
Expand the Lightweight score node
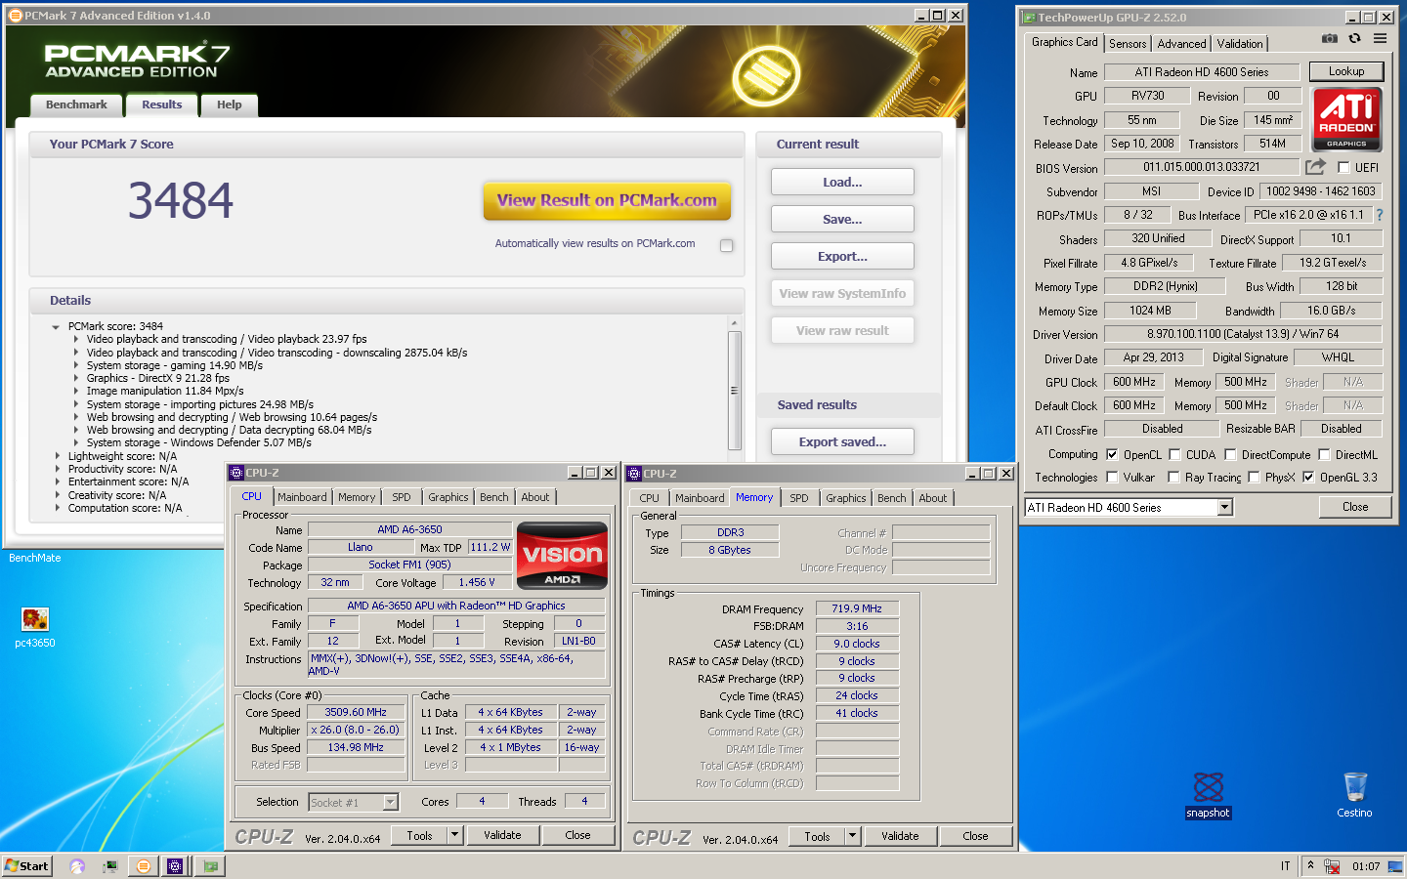point(57,456)
